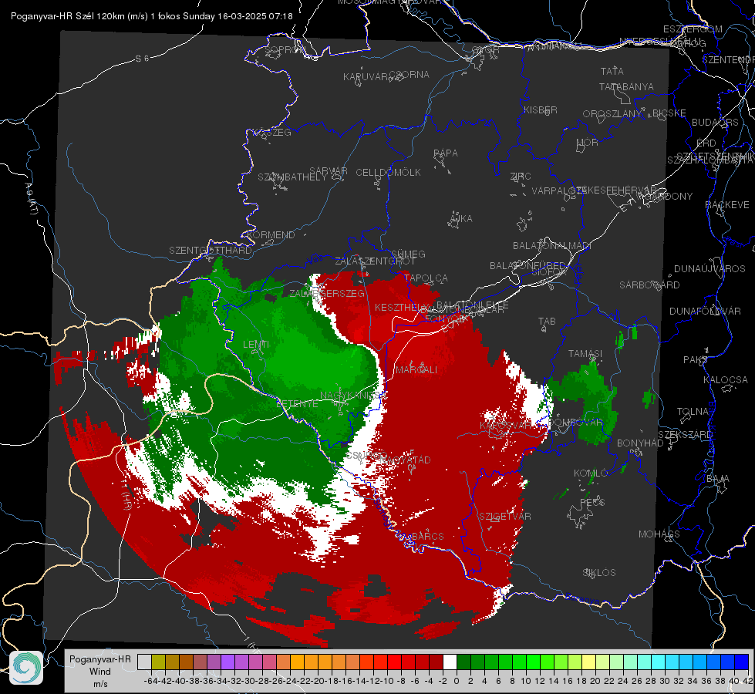The image size is (755, 694).
Task: Click the TATA town label
Action: coord(612,71)
